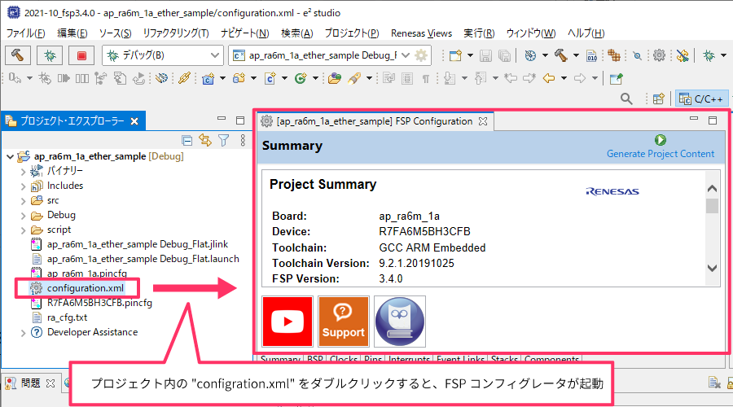This screenshot has width=733, height=407.
Task: Open dropdown arrow beside toolbar build hammer
Action: (x=576, y=55)
